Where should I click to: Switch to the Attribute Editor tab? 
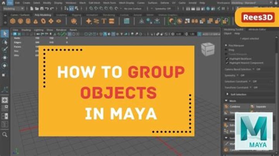257,29
